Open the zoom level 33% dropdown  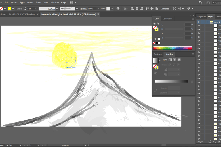tap(7, 146)
